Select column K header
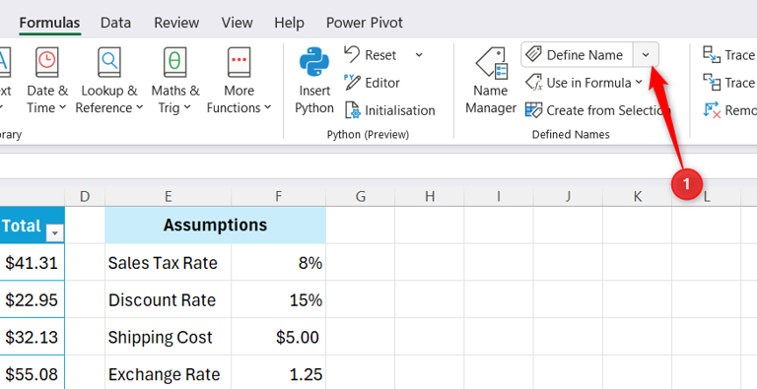The width and height of the screenshot is (757, 389). point(638,196)
